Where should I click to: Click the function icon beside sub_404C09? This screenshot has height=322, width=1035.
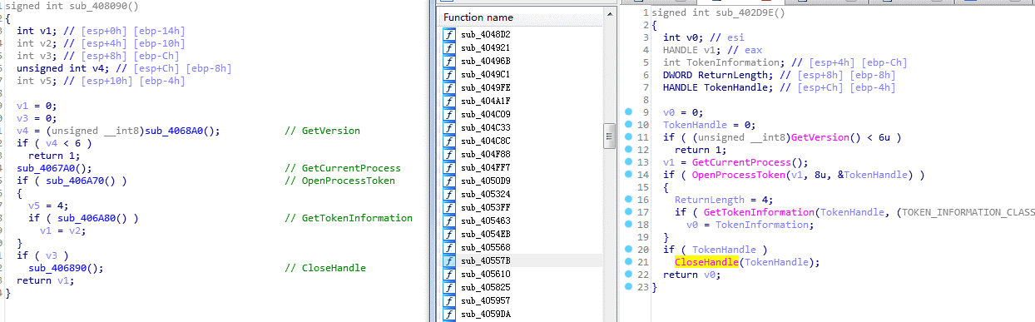point(449,114)
